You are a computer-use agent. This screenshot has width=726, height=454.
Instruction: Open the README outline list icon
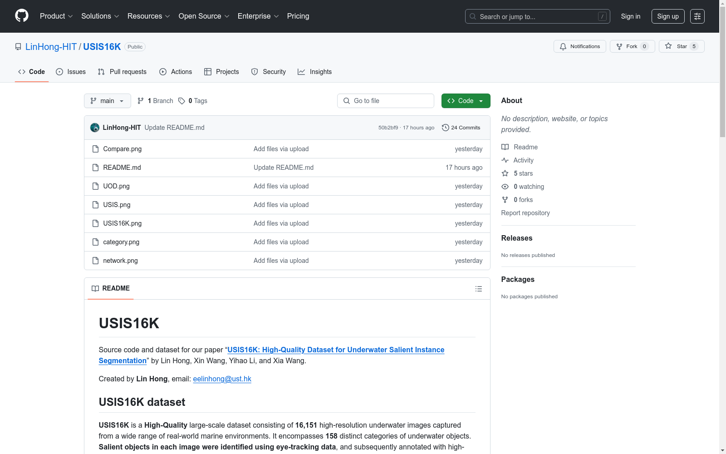[478, 289]
